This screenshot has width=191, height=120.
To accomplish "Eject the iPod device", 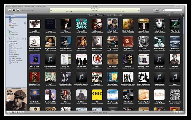I will click(x=26, y=39).
